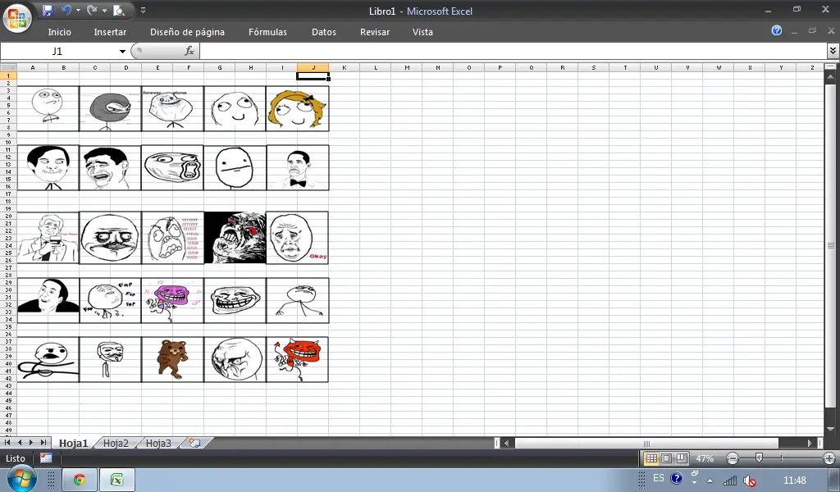This screenshot has height=492, width=840.
Task: Open undo history dropdown arrow
Action: 78,10
